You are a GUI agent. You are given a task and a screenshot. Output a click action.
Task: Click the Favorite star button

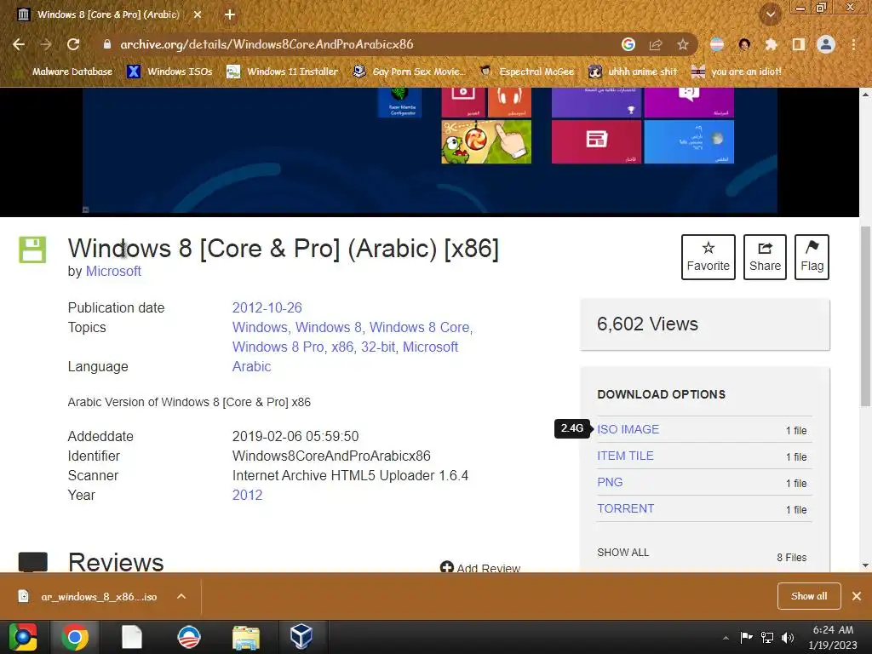coord(708,257)
